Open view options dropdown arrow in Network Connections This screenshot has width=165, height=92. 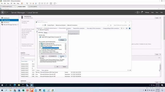[x=124, y=28]
